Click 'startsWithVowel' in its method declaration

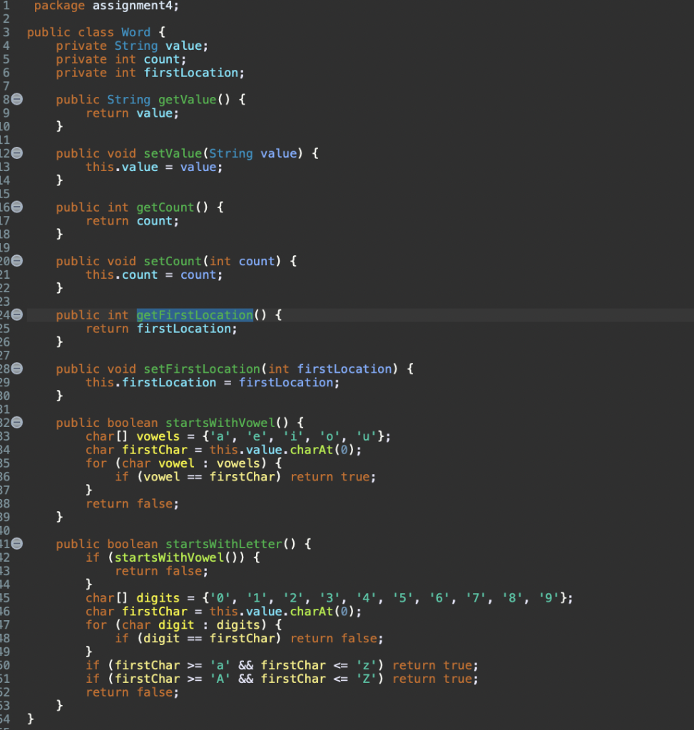220,423
